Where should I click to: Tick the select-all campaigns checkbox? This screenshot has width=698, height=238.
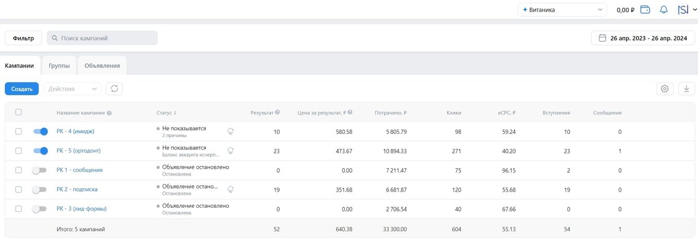pyautogui.click(x=19, y=112)
